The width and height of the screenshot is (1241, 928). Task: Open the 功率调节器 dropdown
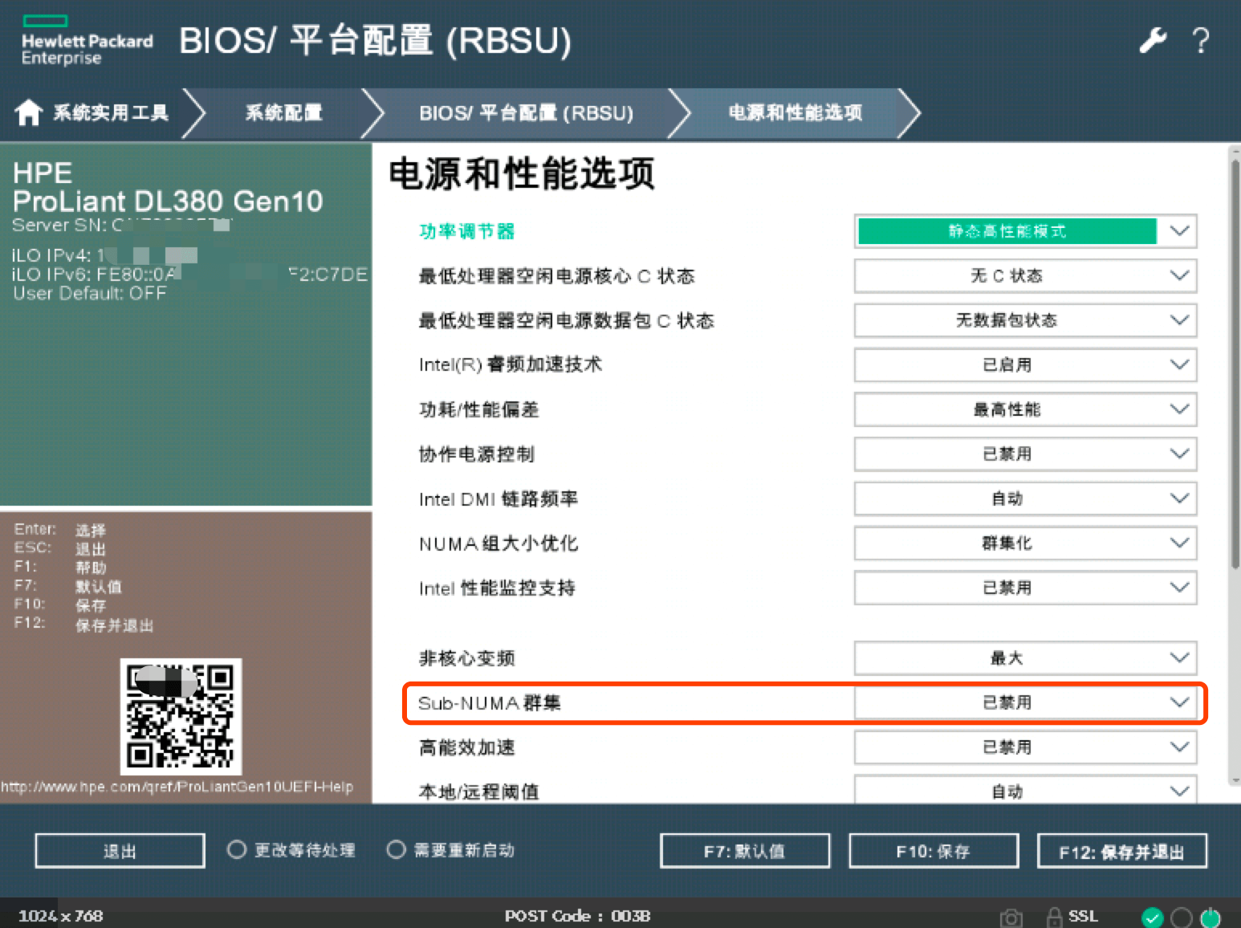(x=1025, y=231)
